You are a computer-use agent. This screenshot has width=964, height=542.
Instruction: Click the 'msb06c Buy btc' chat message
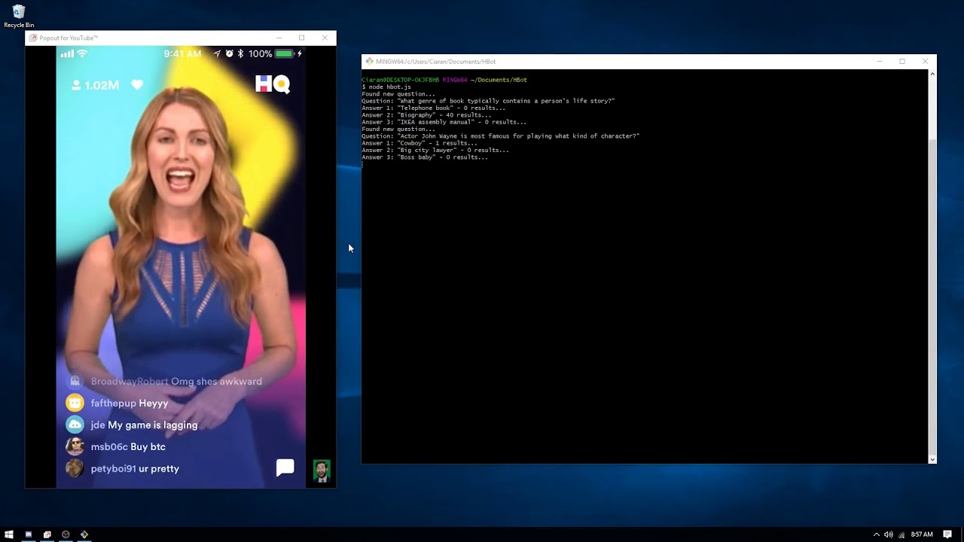(x=128, y=447)
